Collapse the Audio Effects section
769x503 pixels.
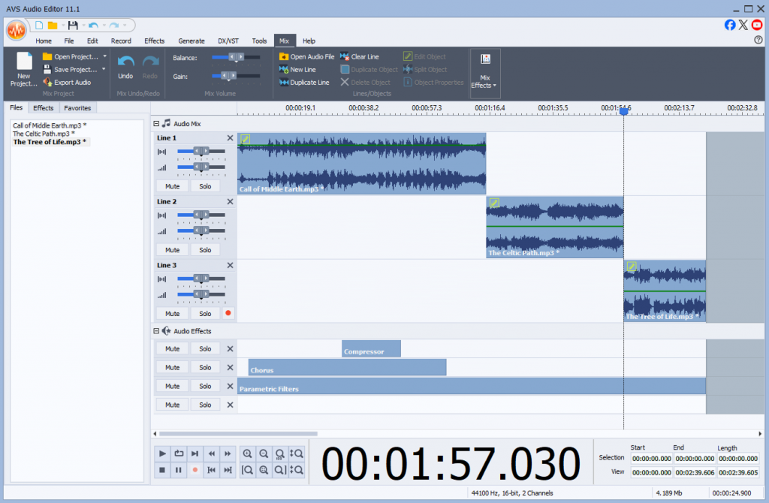pos(156,331)
